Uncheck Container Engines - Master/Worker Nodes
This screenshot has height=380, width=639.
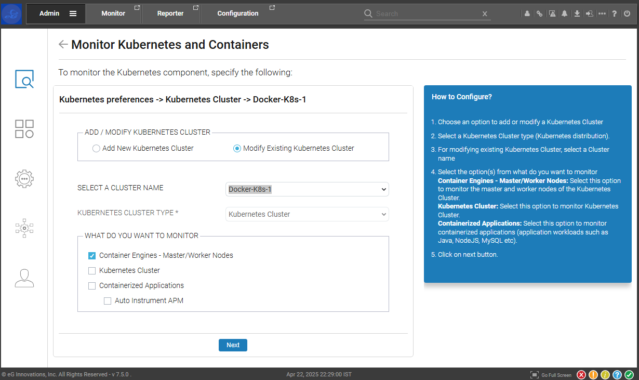tap(92, 256)
